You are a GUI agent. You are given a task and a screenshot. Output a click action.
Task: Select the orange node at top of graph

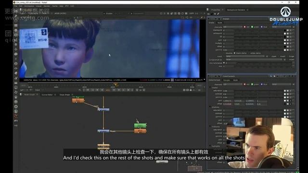[x=78, y=100]
